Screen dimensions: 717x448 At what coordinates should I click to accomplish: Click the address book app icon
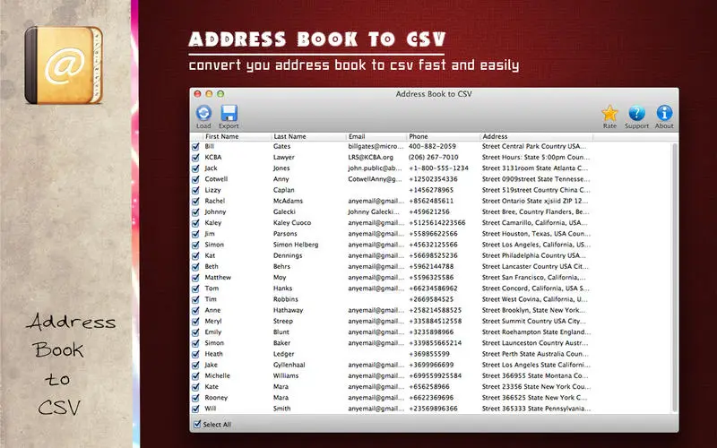click(x=64, y=65)
